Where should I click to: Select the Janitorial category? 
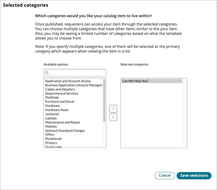[x=52, y=114]
